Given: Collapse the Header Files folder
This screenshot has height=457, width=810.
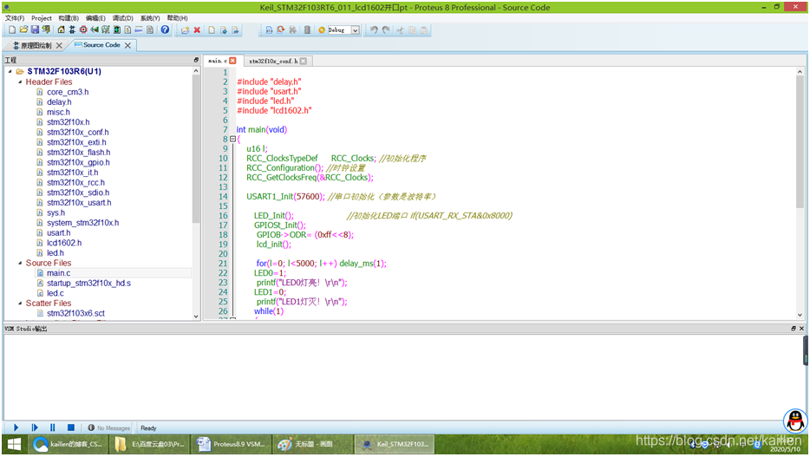Looking at the screenshot, I should coord(20,82).
